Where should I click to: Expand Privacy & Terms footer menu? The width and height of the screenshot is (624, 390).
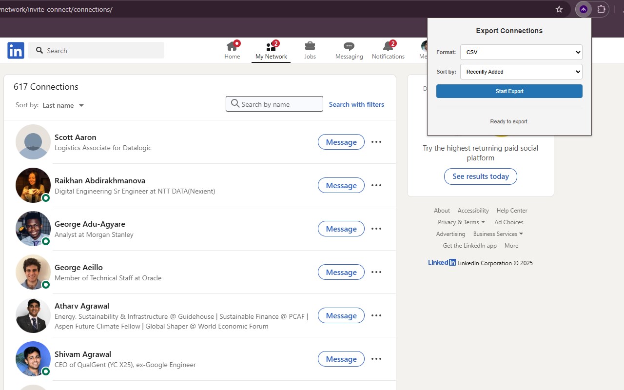(461, 222)
